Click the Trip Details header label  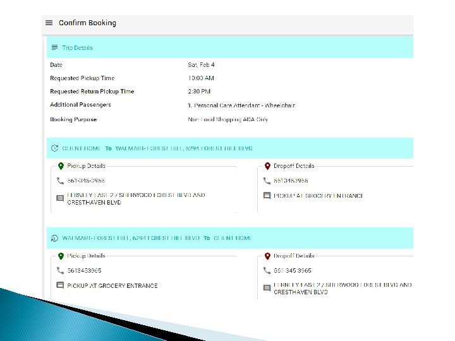(x=77, y=48)
